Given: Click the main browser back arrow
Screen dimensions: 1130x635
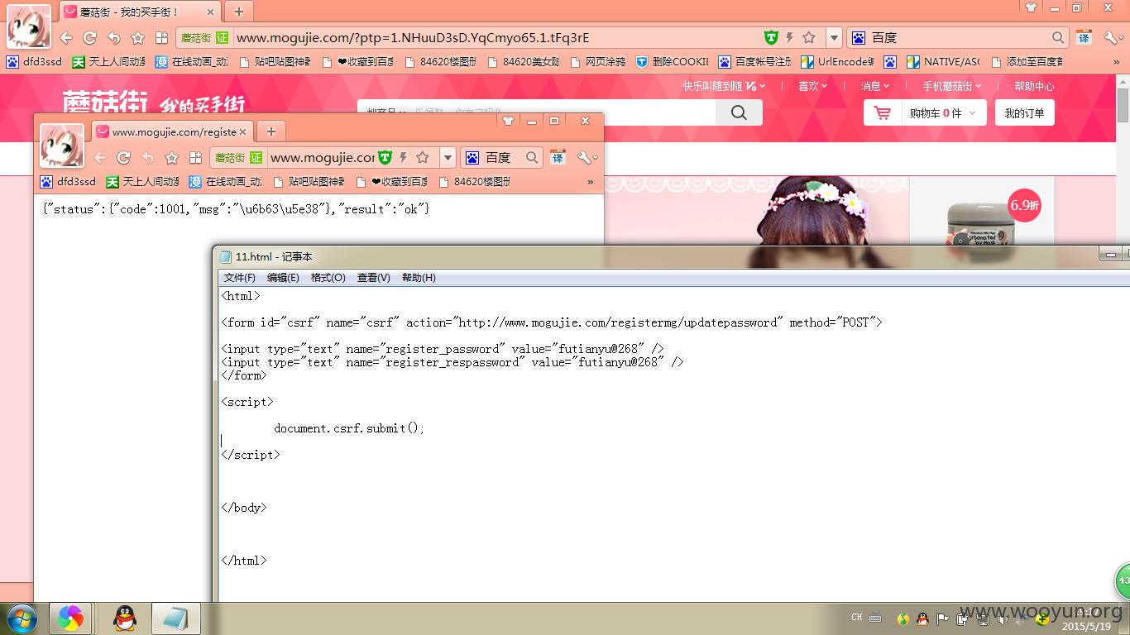Looking at the screenshot, I should point(66,38).
